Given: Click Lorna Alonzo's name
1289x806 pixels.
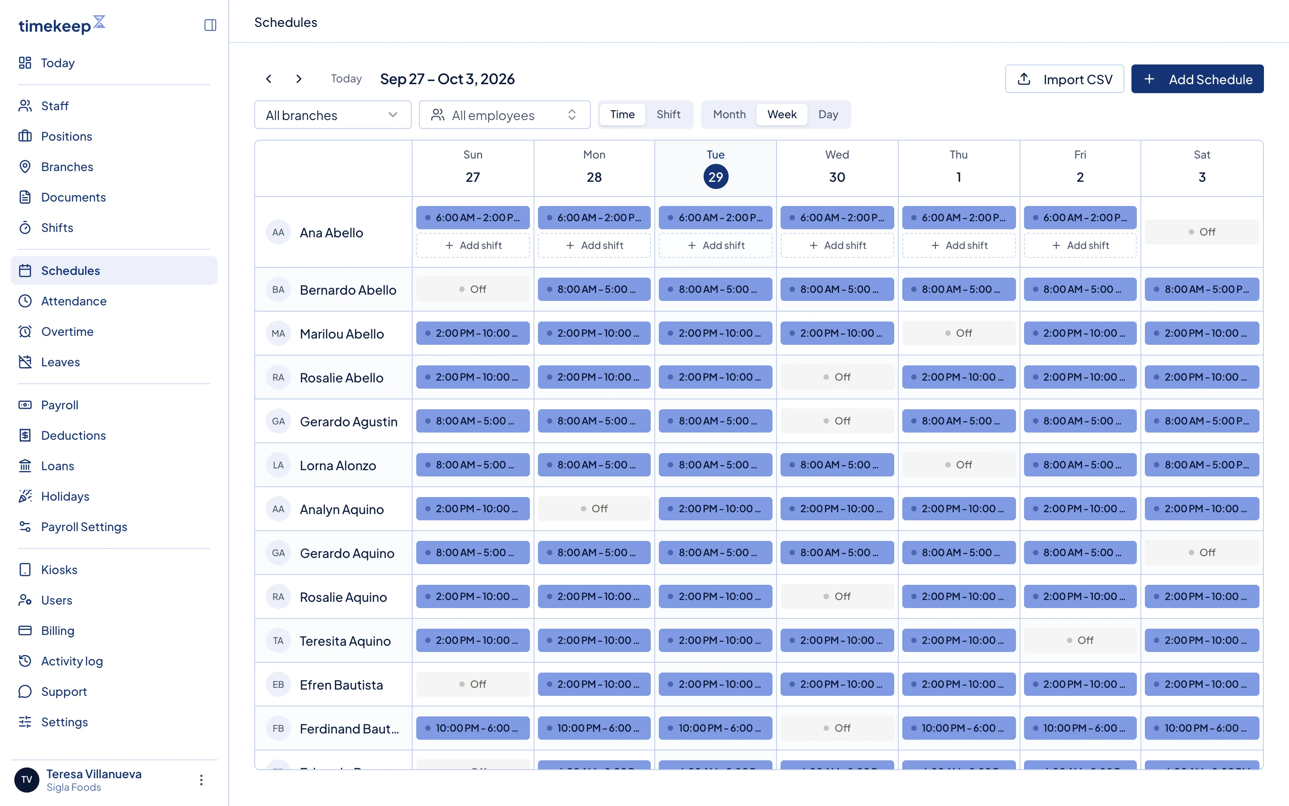Looking at the screenshot, I should click(x=338, y=465).
